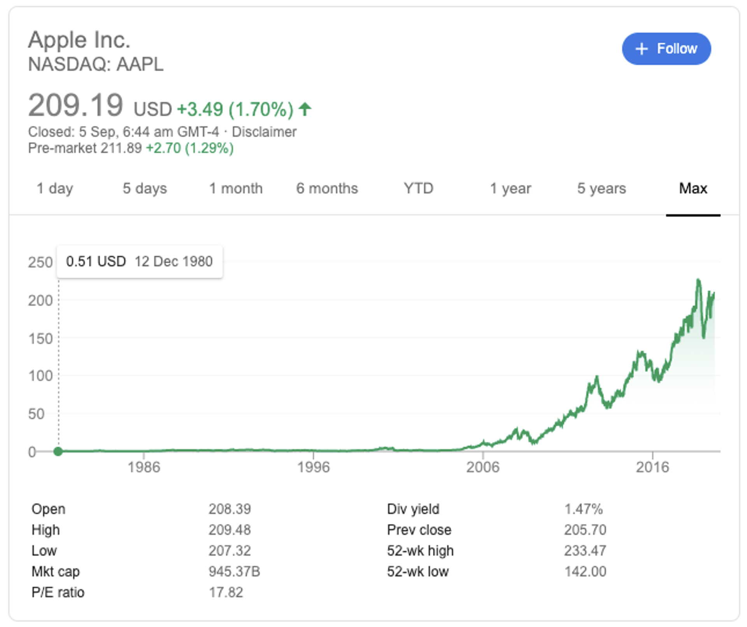Click the Mkt cap value 945.37B
This screenshot has width=747, height=627.
point(234,571)
